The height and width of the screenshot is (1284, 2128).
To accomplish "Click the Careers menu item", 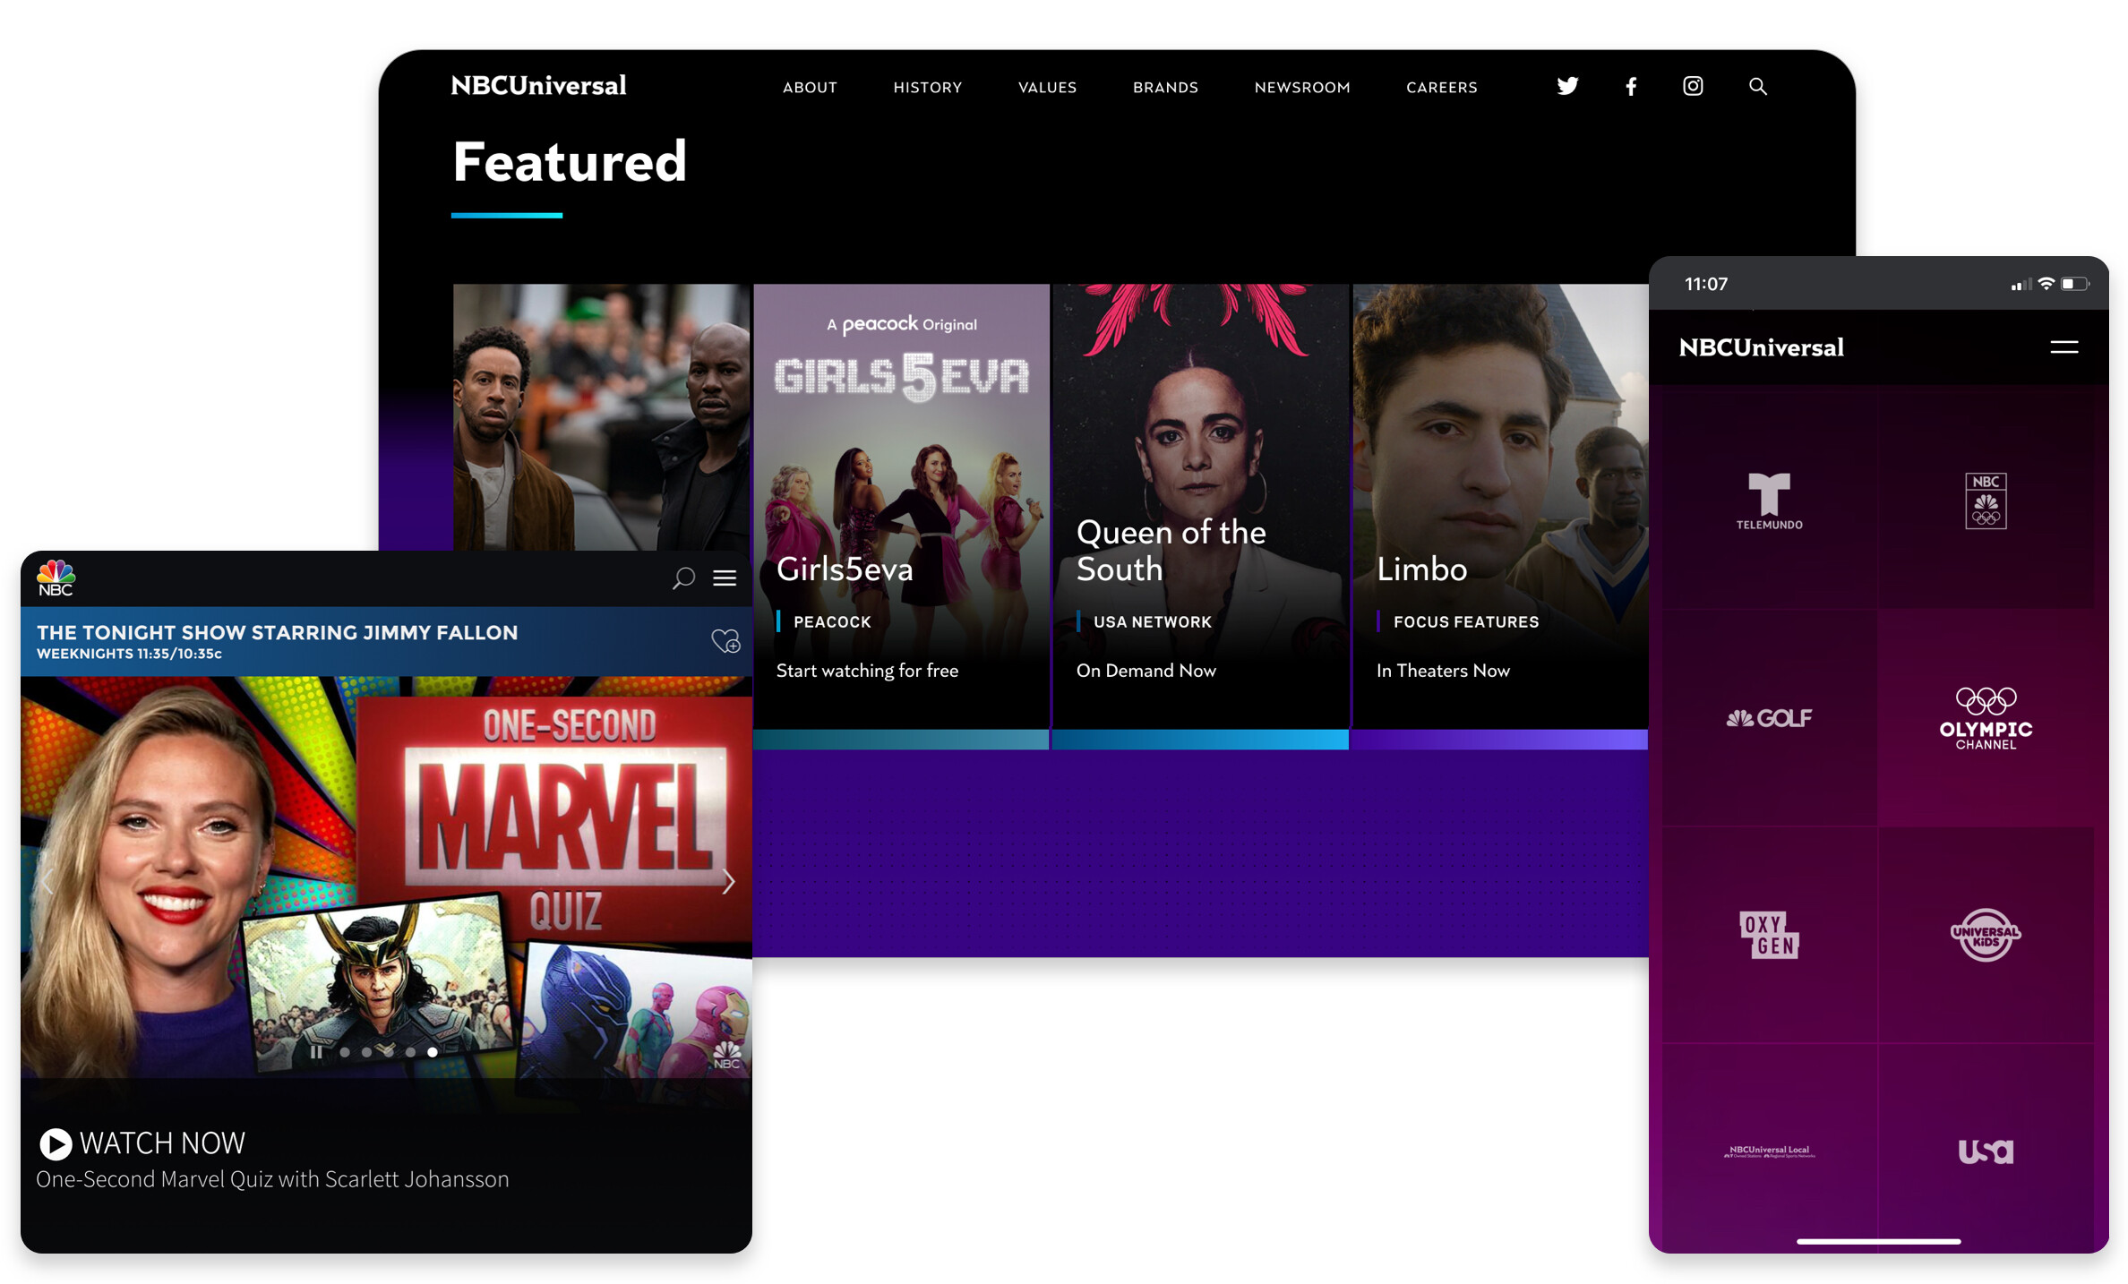I will 1437,87.
